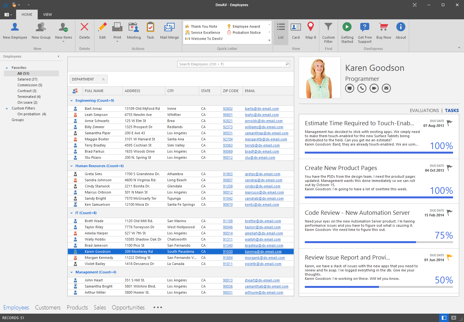Click the Mail Merge icon

coord(169,27)
